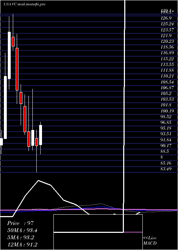The width and height of the screenshot is (178, 250).
Task: Click the 96.85 price axis label
Action: click(166, 122)
